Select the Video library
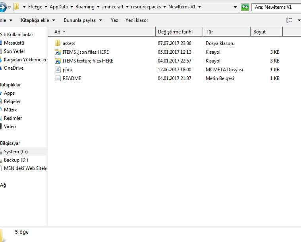 (x=10, y=127)
